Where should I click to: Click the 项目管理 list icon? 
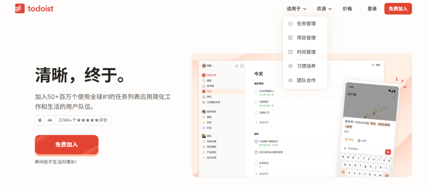tap(290, 38)
